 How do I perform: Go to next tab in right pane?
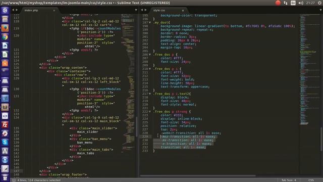click(145, 10)
